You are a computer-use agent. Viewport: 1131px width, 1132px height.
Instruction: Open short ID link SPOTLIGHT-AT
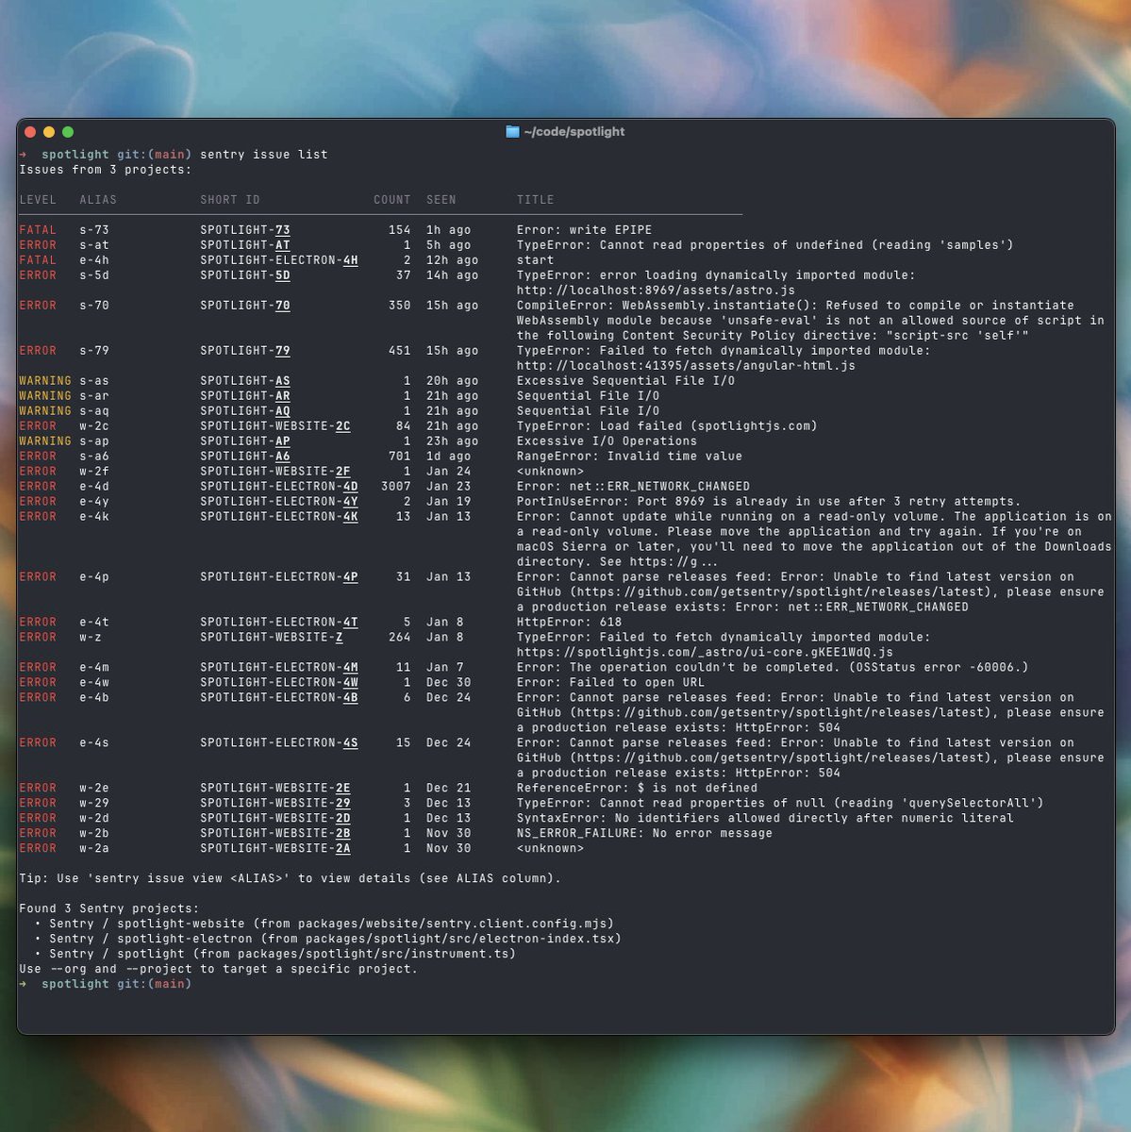245,245
